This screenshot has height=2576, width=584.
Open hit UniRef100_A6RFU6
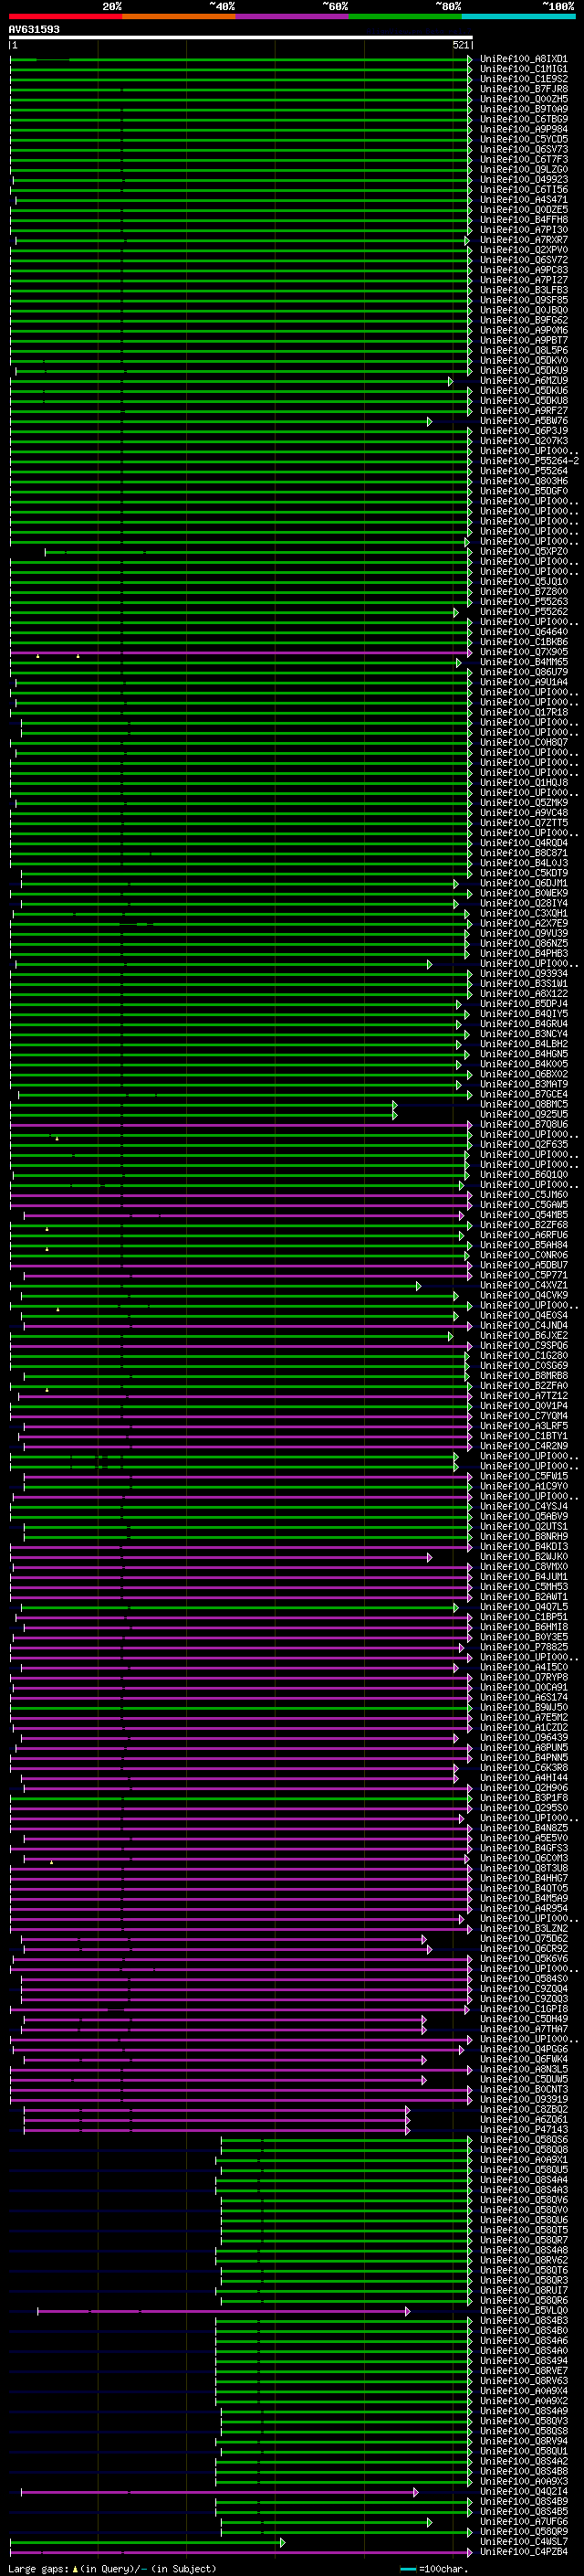pos(523,1235)
